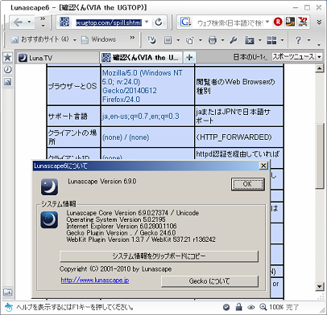The height and width of the screenshot is (315, 327).
Task: Open the address bar URL dropdown
Action: click(x=147, y=22)
